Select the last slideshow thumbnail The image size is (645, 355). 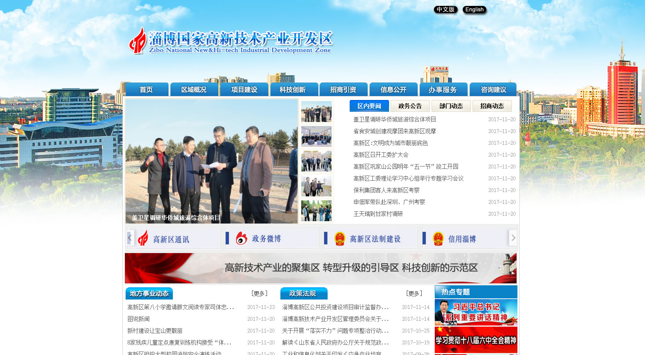[x=316, y=211]
